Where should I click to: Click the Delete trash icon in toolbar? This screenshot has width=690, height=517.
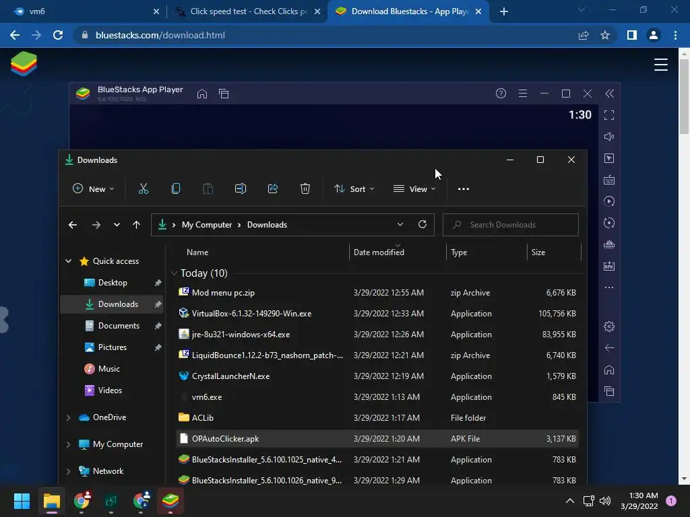(x=305, y=188)
